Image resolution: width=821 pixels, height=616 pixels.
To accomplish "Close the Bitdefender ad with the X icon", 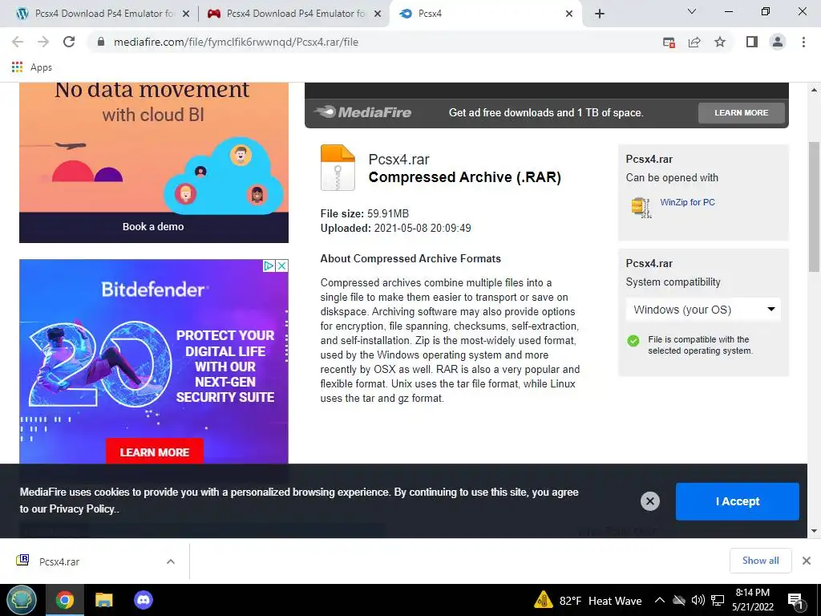I will click(281, 265).
